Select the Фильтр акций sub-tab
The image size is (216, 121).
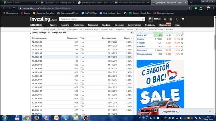(49, 29)
